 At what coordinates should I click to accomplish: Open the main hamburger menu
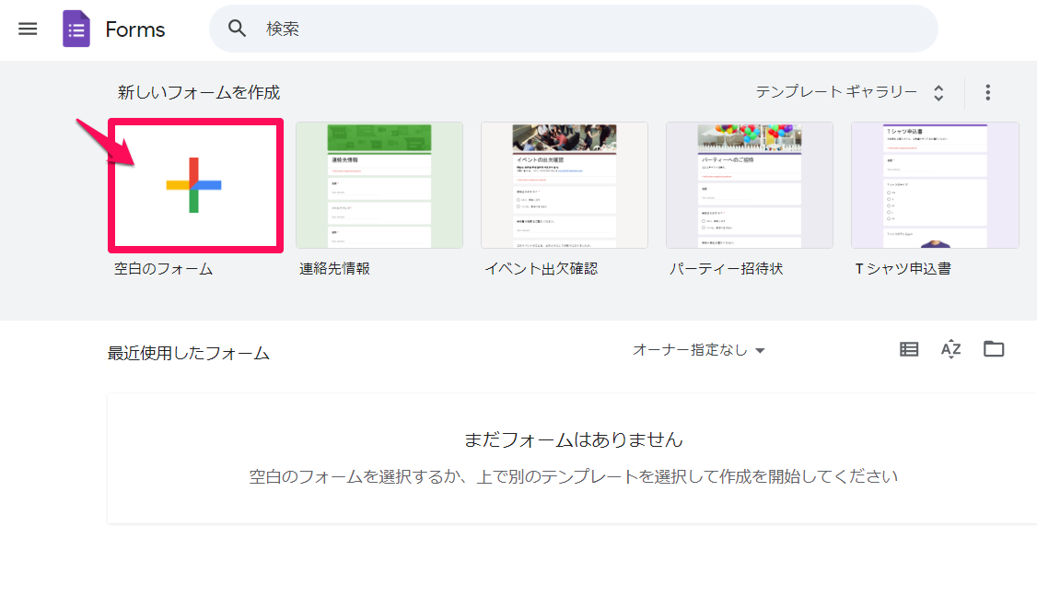point(28,29)
